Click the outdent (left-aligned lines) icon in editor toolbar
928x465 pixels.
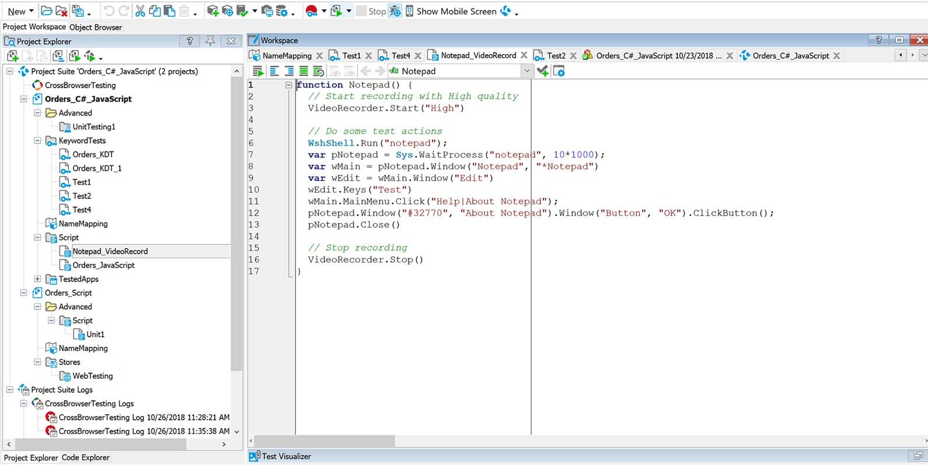click(x=274, y=71)
